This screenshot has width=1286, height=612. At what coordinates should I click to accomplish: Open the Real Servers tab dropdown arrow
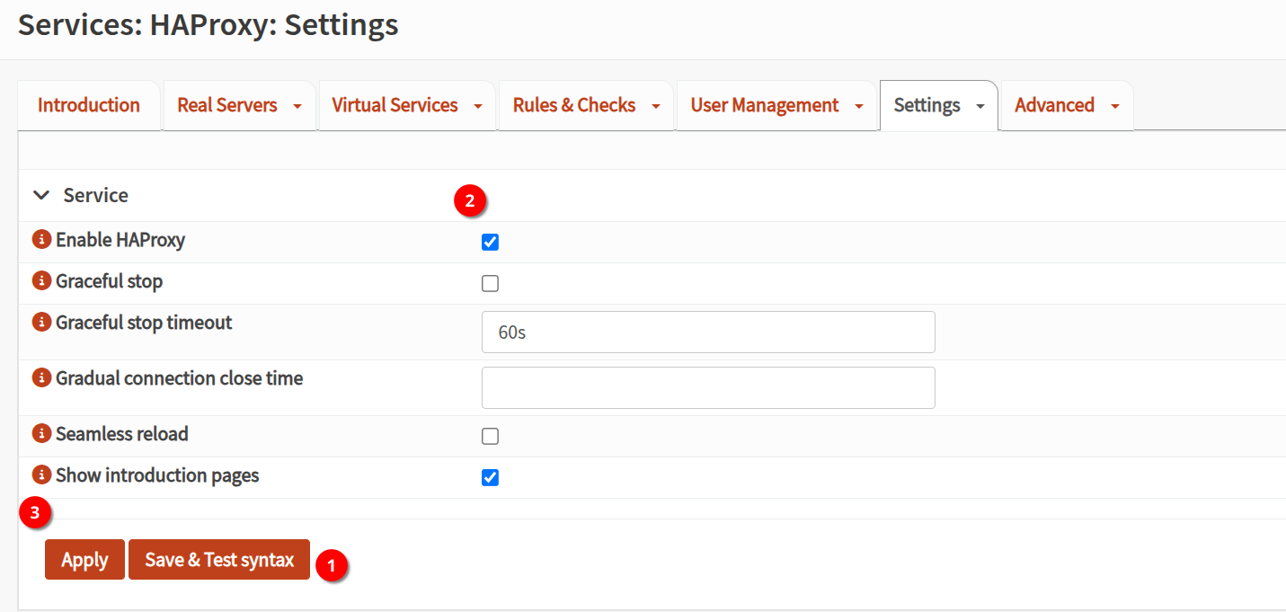click(x=297, y=106)
